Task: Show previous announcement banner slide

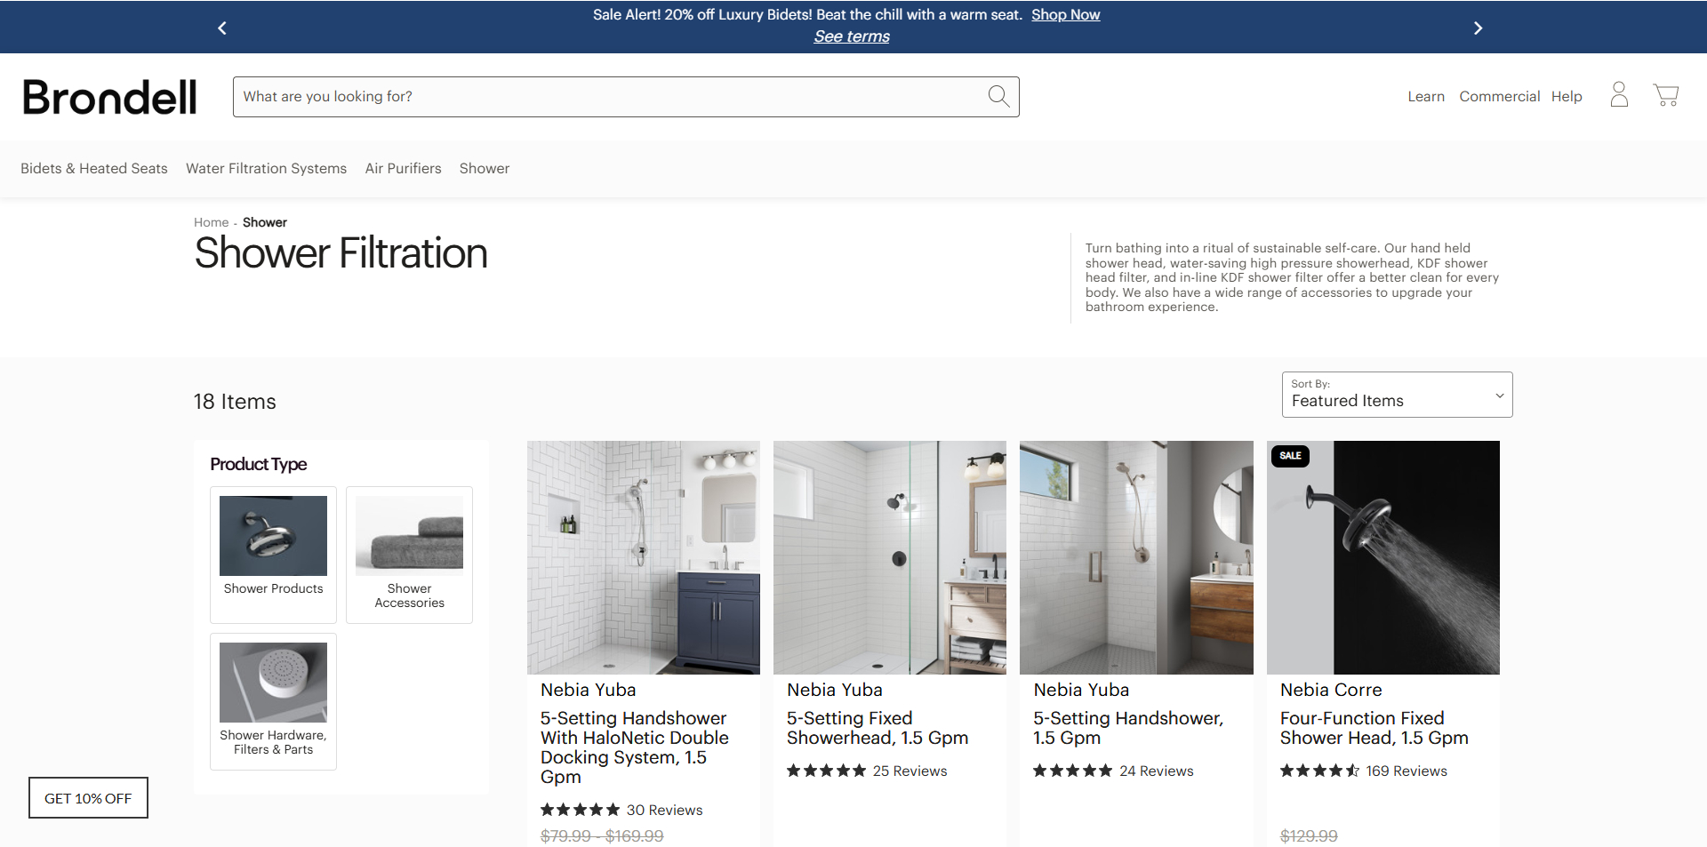Action: tap(222, 28)
